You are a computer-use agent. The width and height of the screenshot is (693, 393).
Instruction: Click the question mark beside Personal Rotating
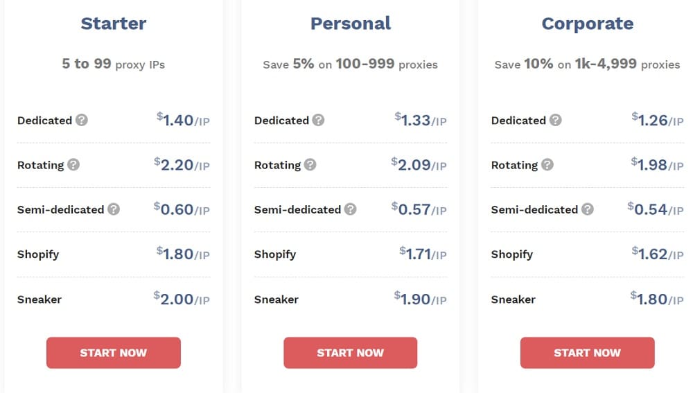coord(310,165)
